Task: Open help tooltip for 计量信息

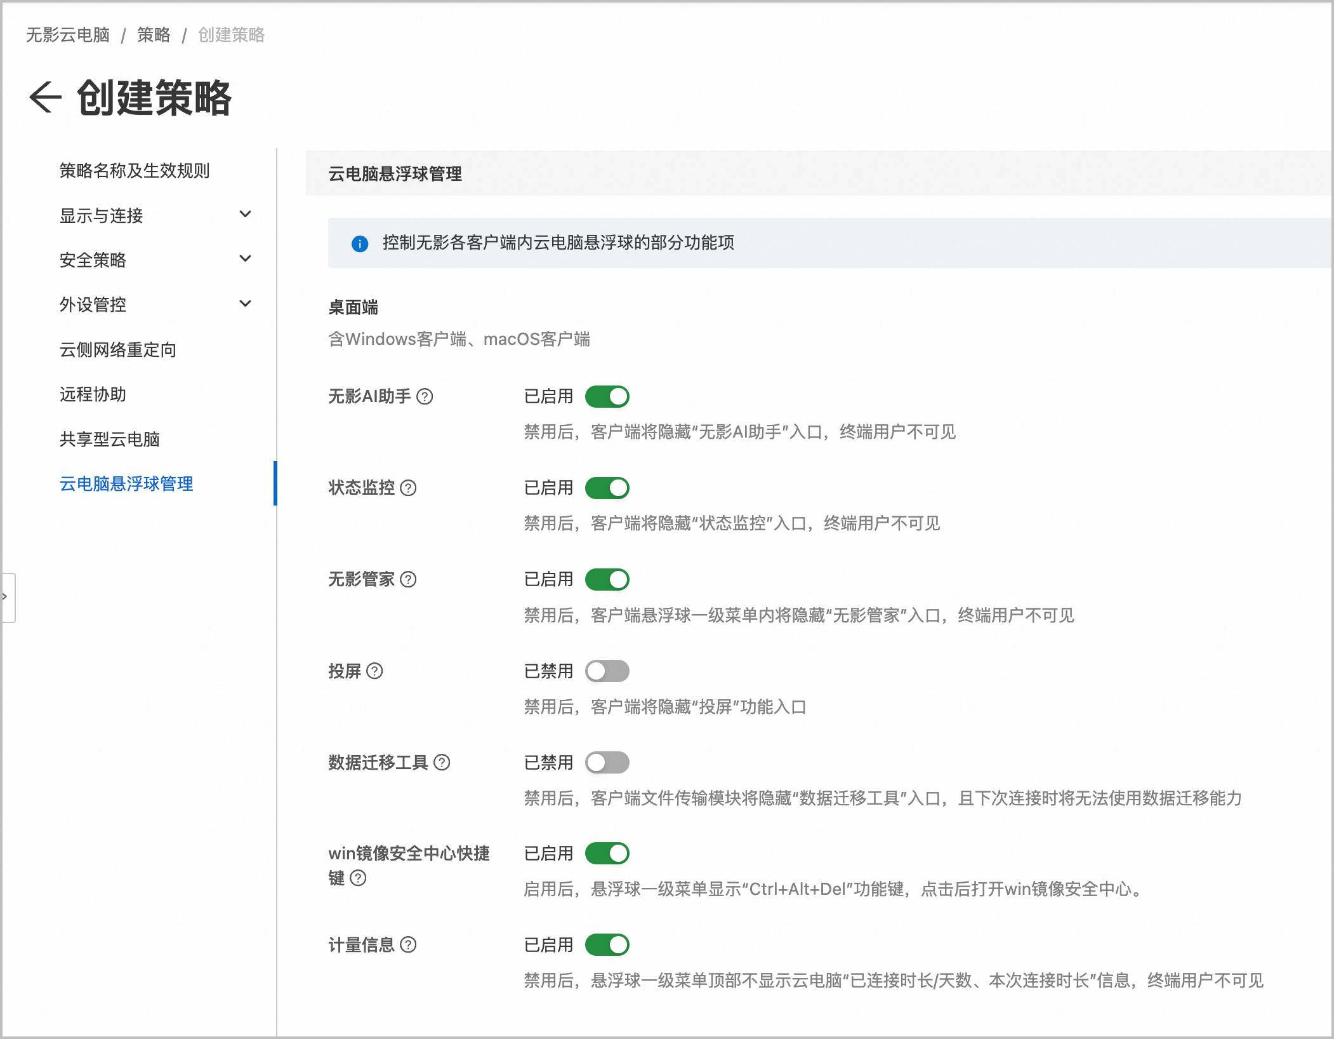Action: click(x=409, y=945)
